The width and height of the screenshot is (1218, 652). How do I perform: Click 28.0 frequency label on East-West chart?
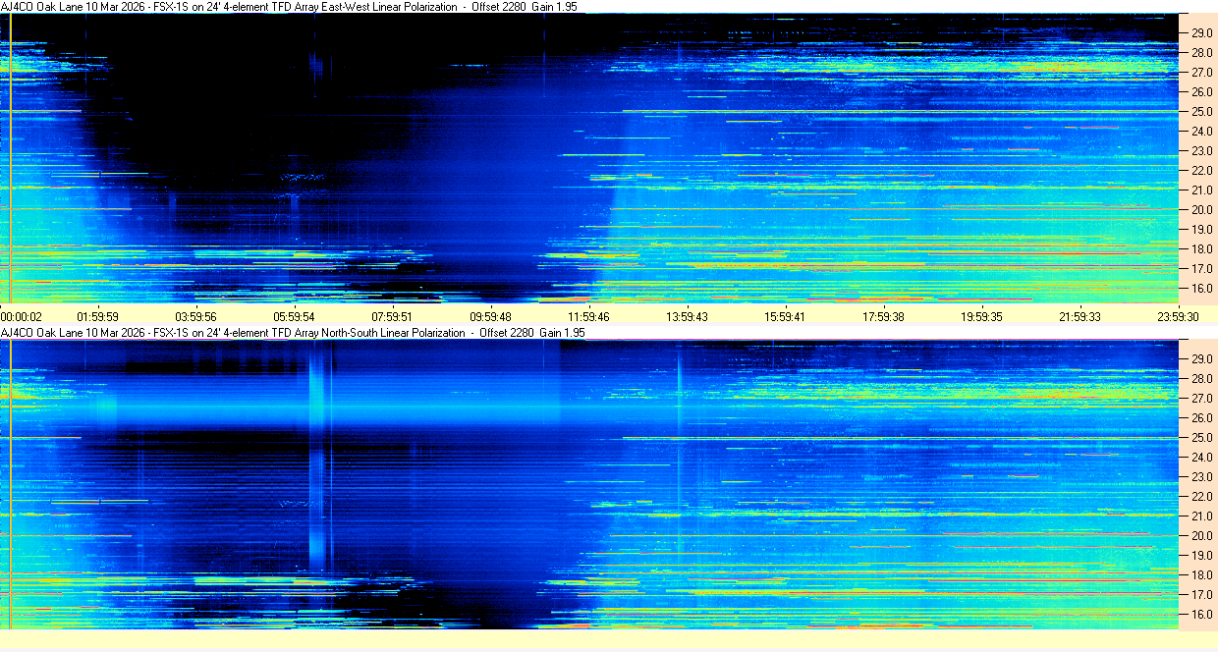coord(1202,53)
